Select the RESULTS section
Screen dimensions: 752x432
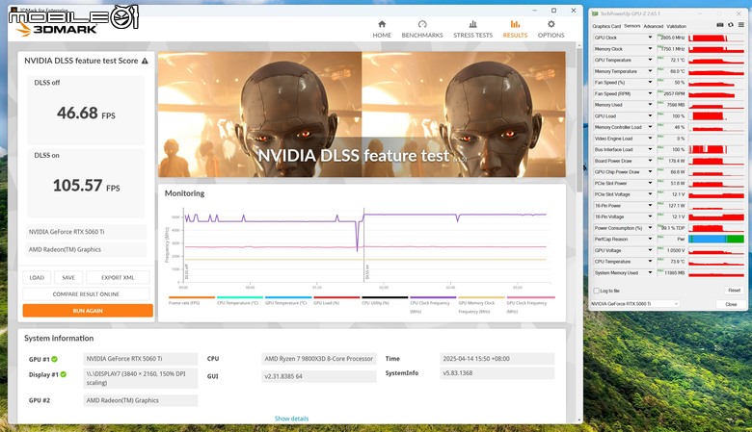(x=515, y=29)
